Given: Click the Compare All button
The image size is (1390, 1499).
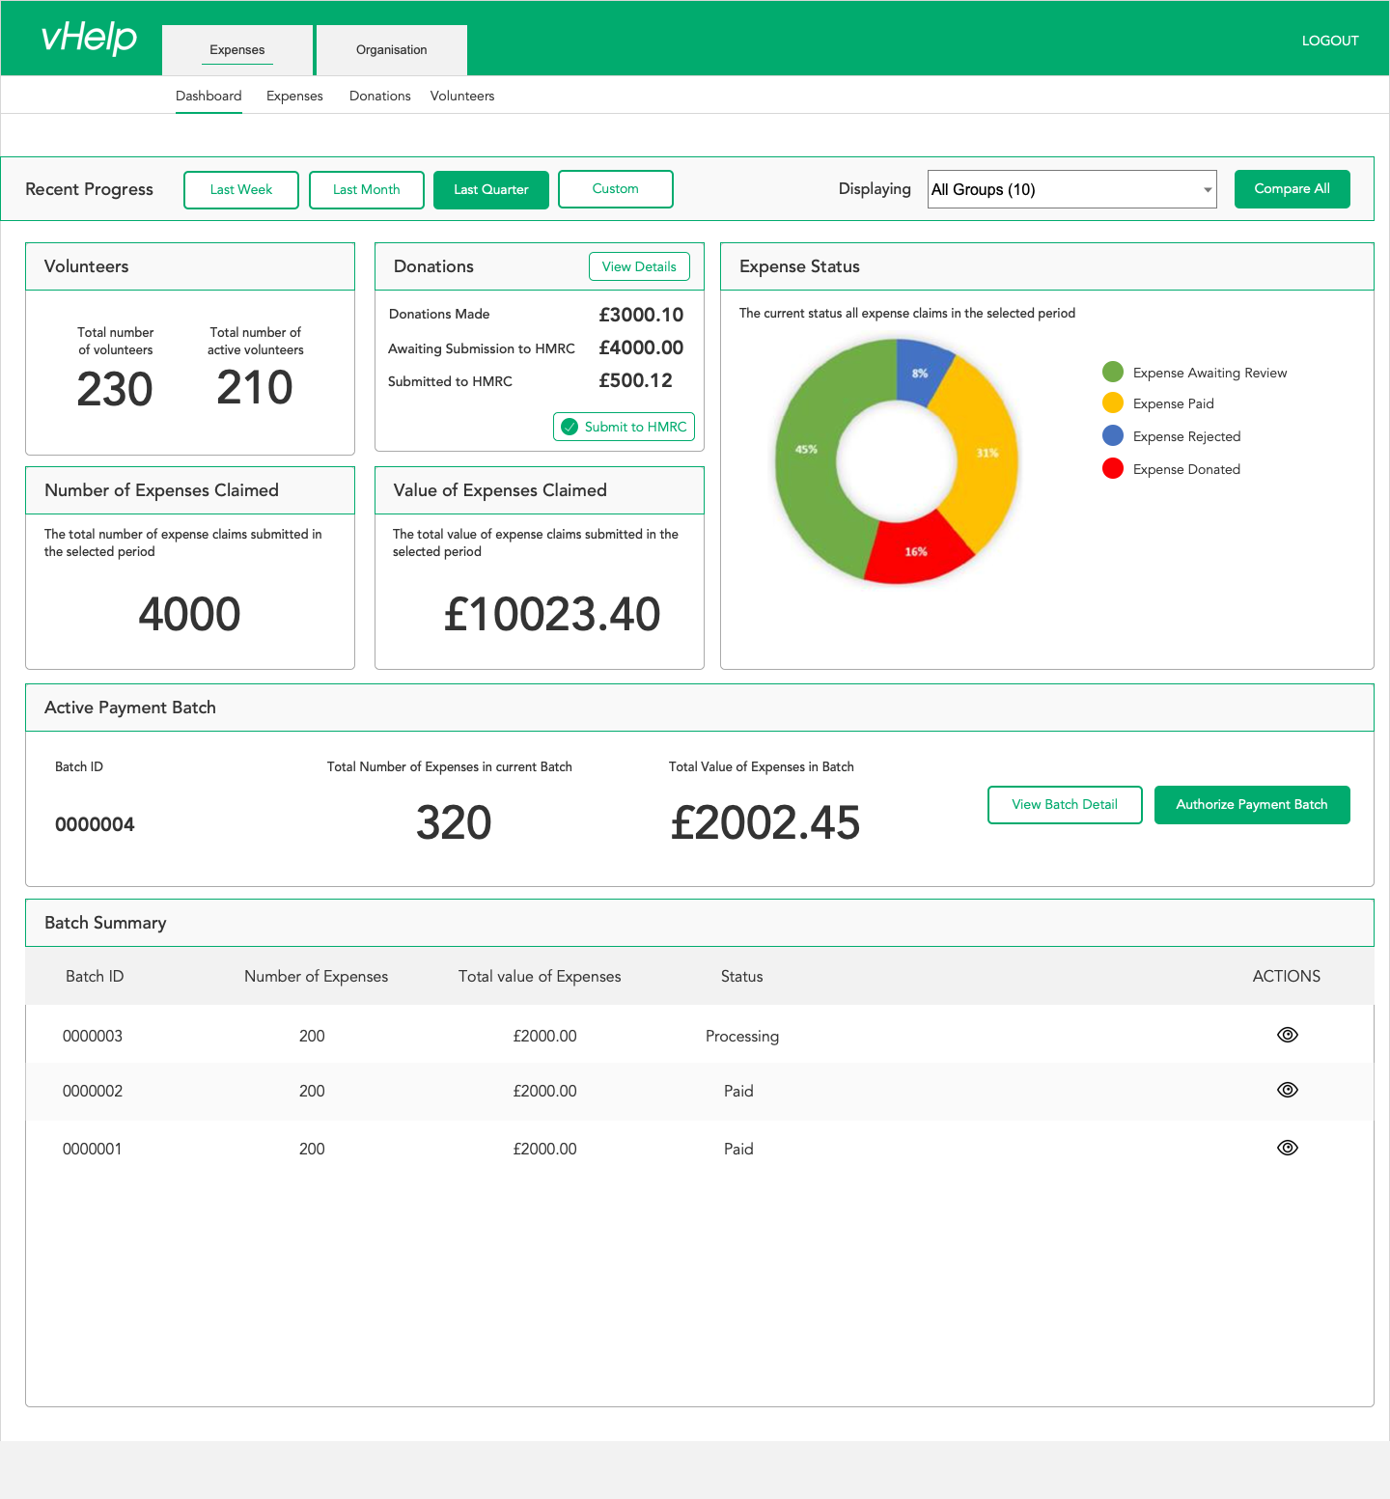Looking at the screenshot, I should coord(1293,189).
